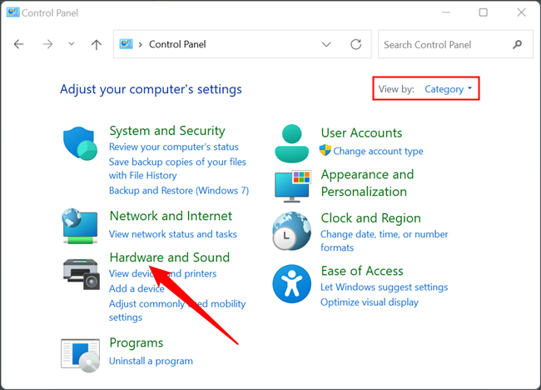This screenshot has height=390, width=541.
Task: Click the Hardware and Sound printer icon
Action: 80,273
